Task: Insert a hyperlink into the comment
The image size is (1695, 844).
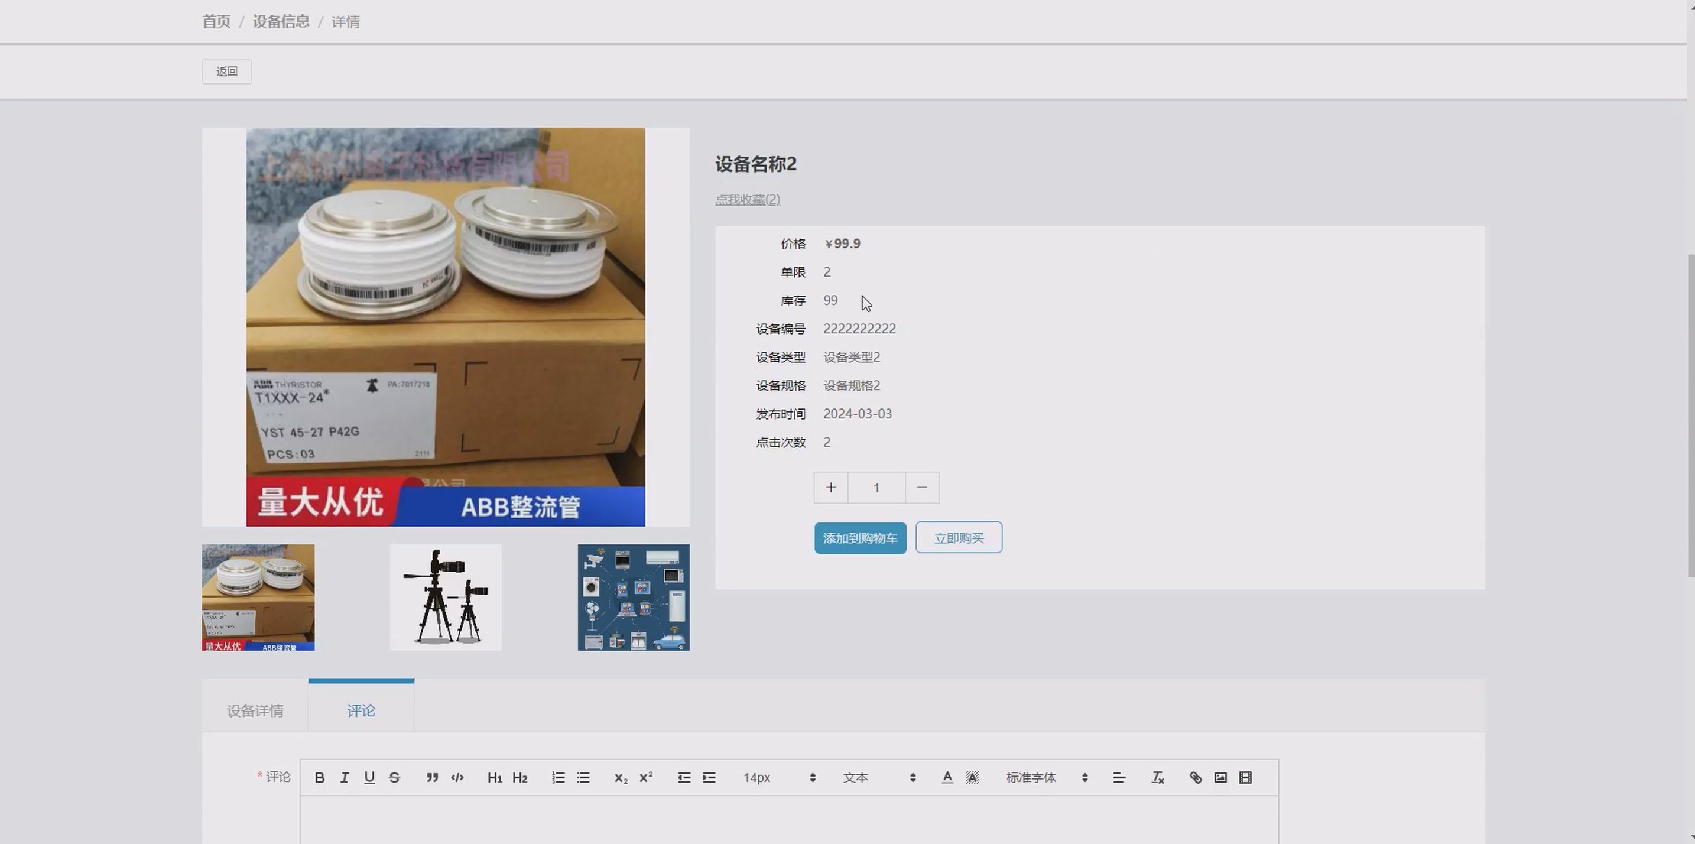Action: click(1196, 778)
